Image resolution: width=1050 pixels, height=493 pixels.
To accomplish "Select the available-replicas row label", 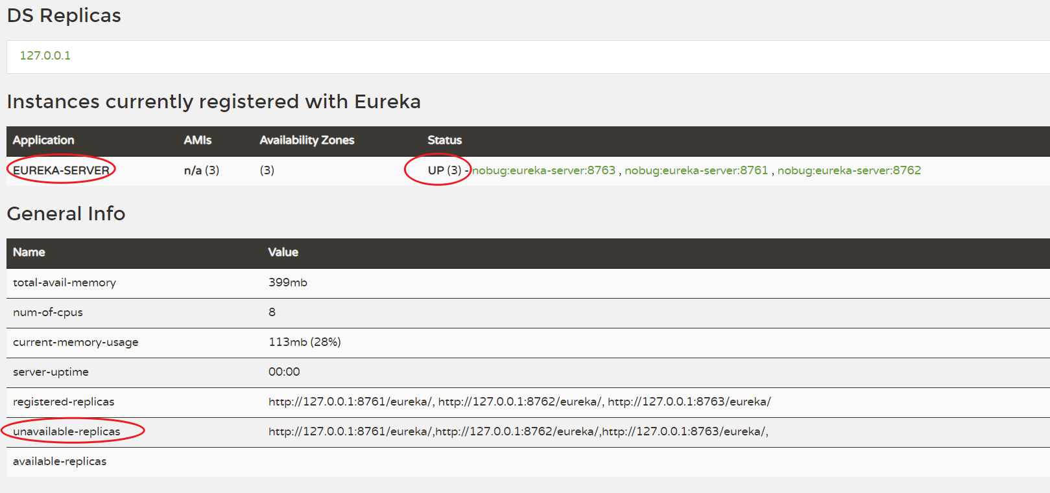I will click(60, 461).
